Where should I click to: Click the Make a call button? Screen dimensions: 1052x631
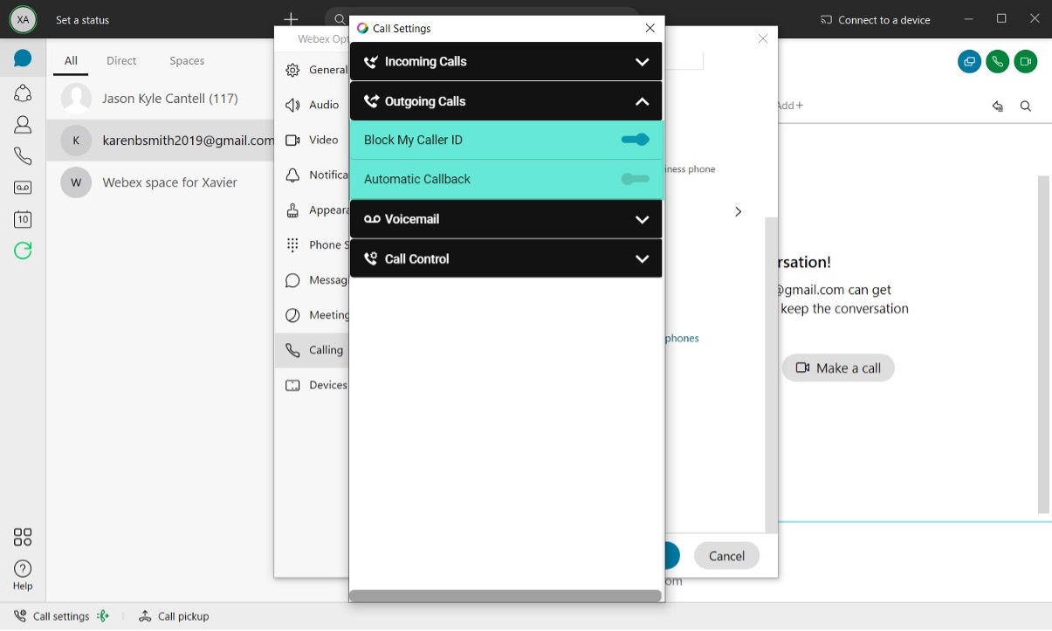pyautogui.click(x=838, y=367)
